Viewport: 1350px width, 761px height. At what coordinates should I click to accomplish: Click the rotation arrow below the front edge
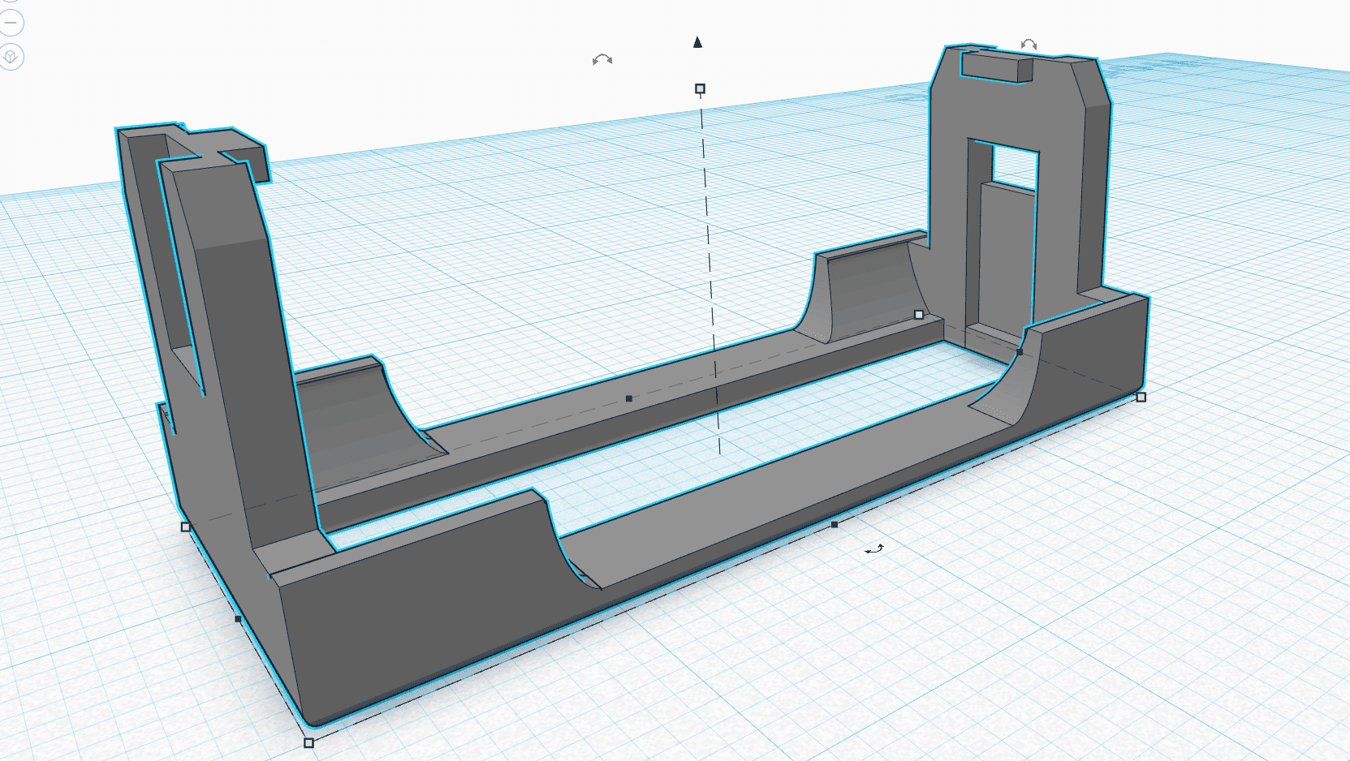[x=874, y=549]
